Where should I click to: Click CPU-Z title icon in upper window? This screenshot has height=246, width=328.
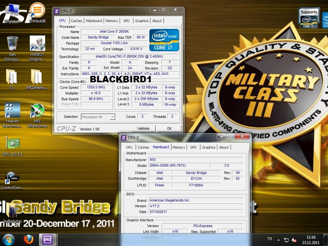[x=57, y=11]
